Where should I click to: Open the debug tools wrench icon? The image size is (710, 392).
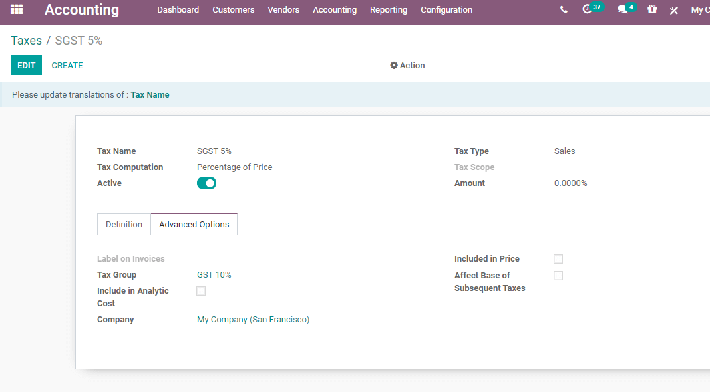(674, 10)
